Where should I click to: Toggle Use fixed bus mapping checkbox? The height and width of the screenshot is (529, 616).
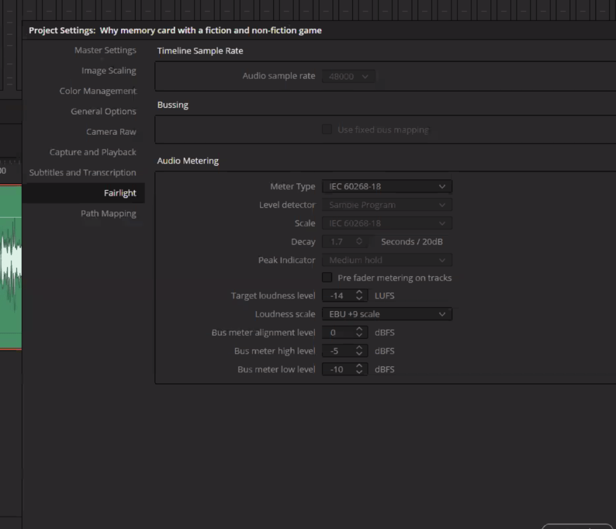point(327,129)
